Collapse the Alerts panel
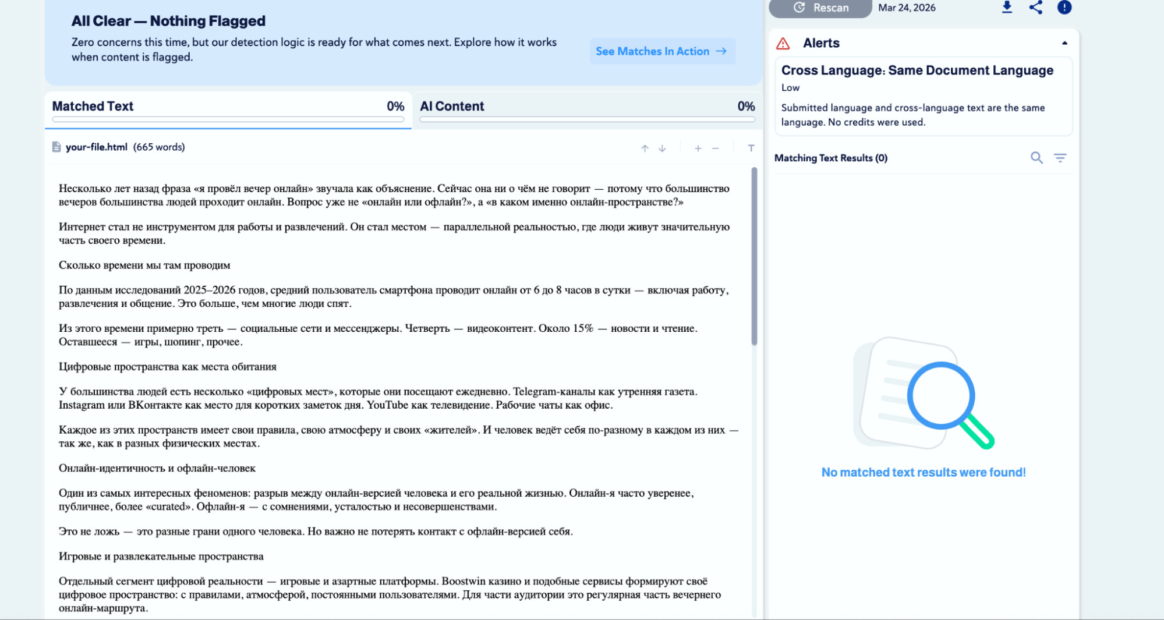 (x=1064, y=43)
